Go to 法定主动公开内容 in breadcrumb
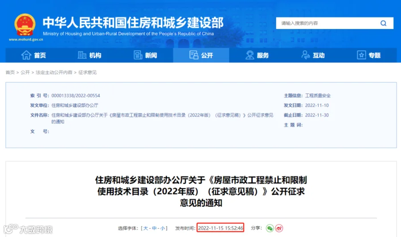The width and height of the screenshot is (401, 237). 54,72
